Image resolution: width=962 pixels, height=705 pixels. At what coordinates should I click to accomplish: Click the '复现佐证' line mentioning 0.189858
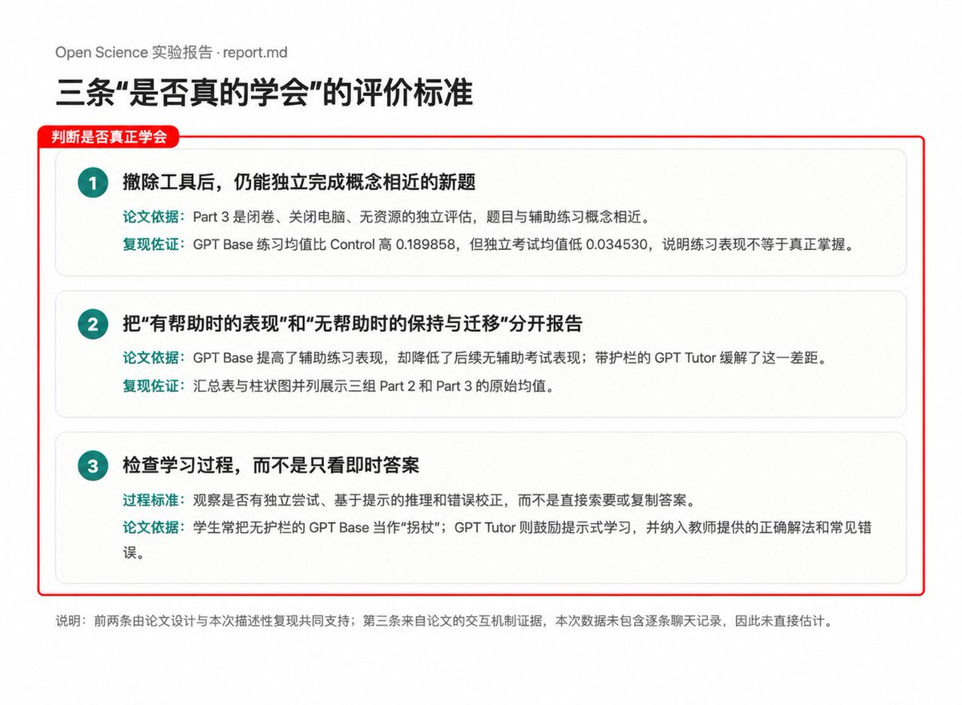tap(489, 244)
